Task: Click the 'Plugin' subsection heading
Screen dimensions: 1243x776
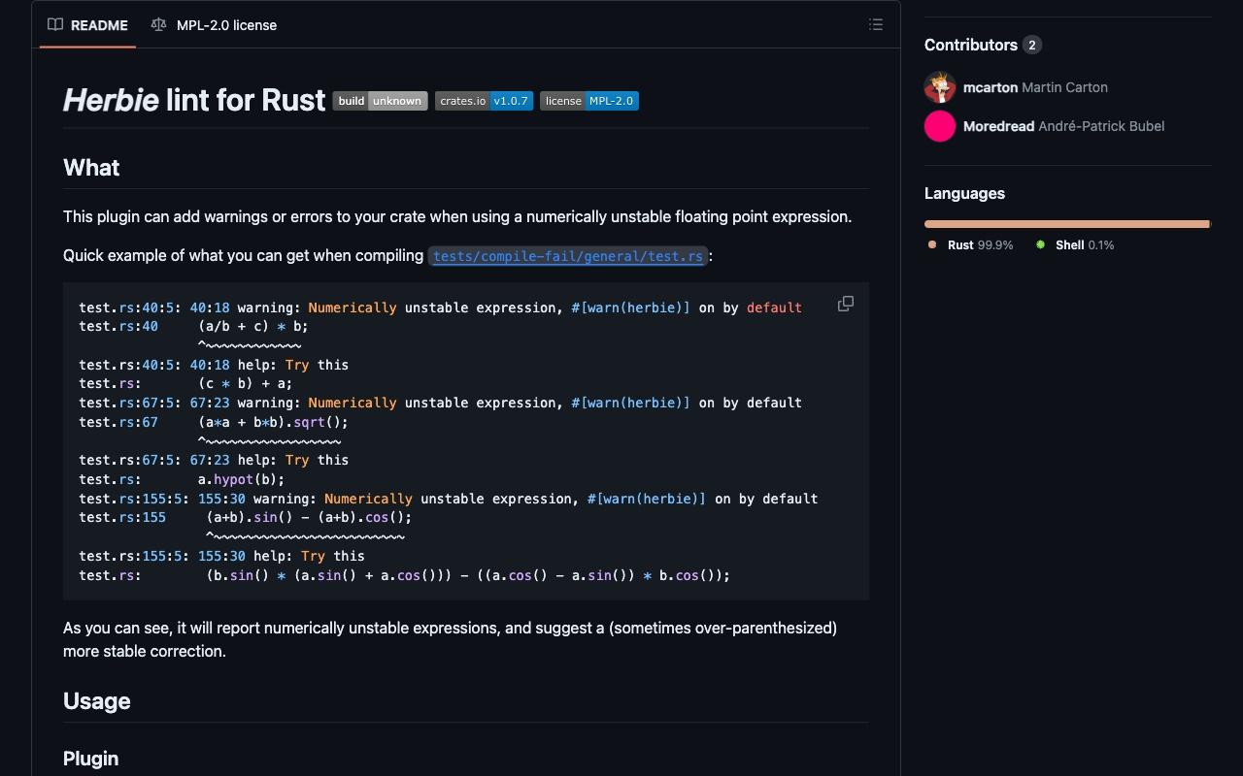Action: [x=90, y=759]
